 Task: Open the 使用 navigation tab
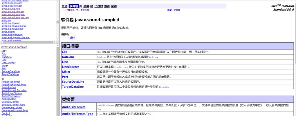click(x=86, y=6)
